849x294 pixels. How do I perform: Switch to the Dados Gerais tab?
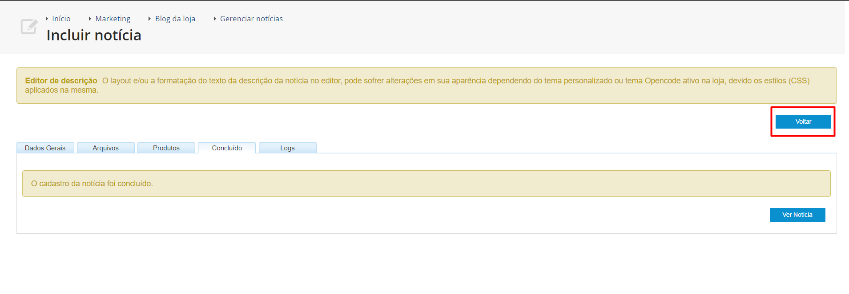point(45,148)
